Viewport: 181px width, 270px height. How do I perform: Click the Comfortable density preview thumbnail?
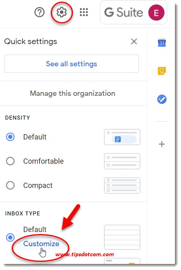(122, 161)
